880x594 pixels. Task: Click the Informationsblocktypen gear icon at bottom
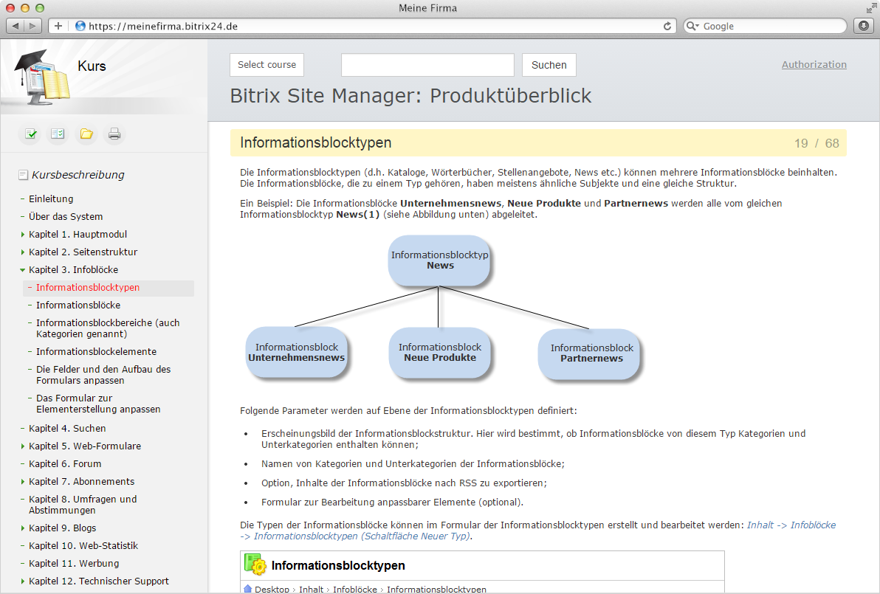[255, 564]
